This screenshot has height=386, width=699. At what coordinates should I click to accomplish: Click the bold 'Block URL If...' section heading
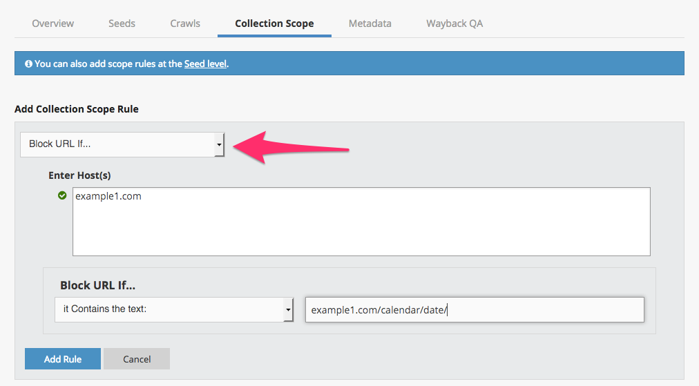coord(96,285)
